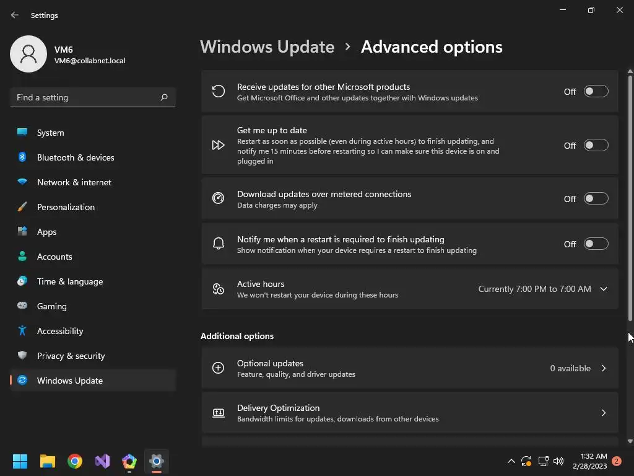Enable Notify me when restart is required
The width and height of the screenshot is (634, 476).
pyautogui.click(x=596, y=244)
